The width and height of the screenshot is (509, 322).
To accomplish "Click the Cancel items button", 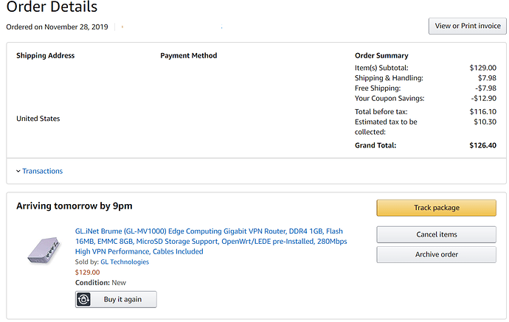I will point(436,234).
